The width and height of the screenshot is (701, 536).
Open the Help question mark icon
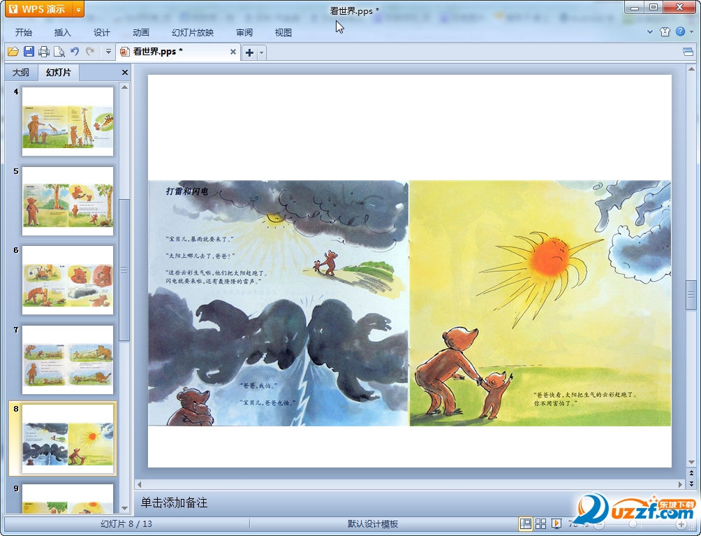[x=680, y=31]
